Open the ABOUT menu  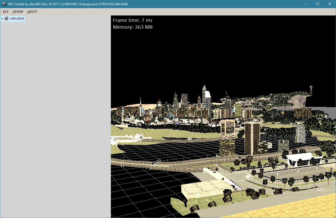pyautogui.click(x=32, y=12)
